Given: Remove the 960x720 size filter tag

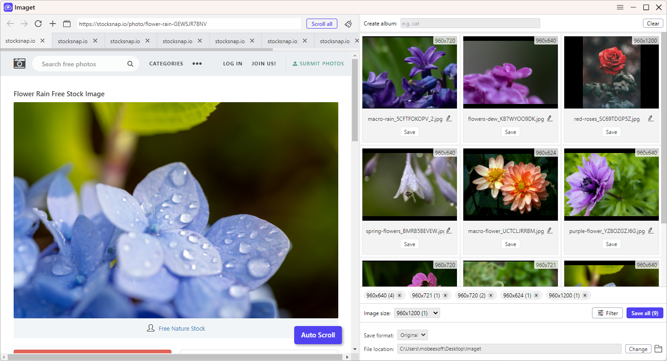Looking at the screenshot, I should pyautogui.click(x=491, y=295).
